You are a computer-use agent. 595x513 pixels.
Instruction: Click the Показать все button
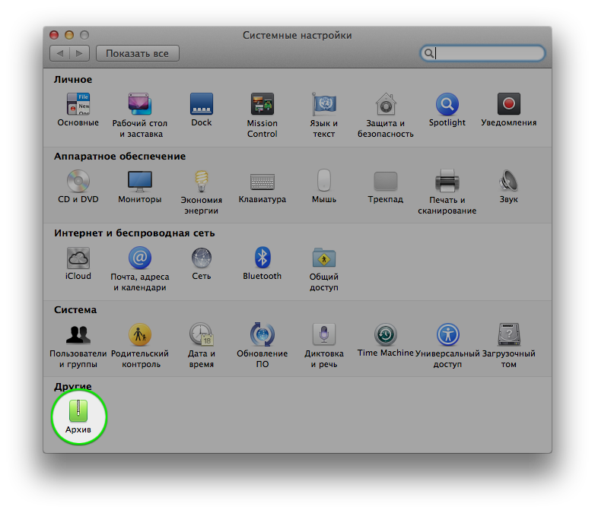(137, 53)
